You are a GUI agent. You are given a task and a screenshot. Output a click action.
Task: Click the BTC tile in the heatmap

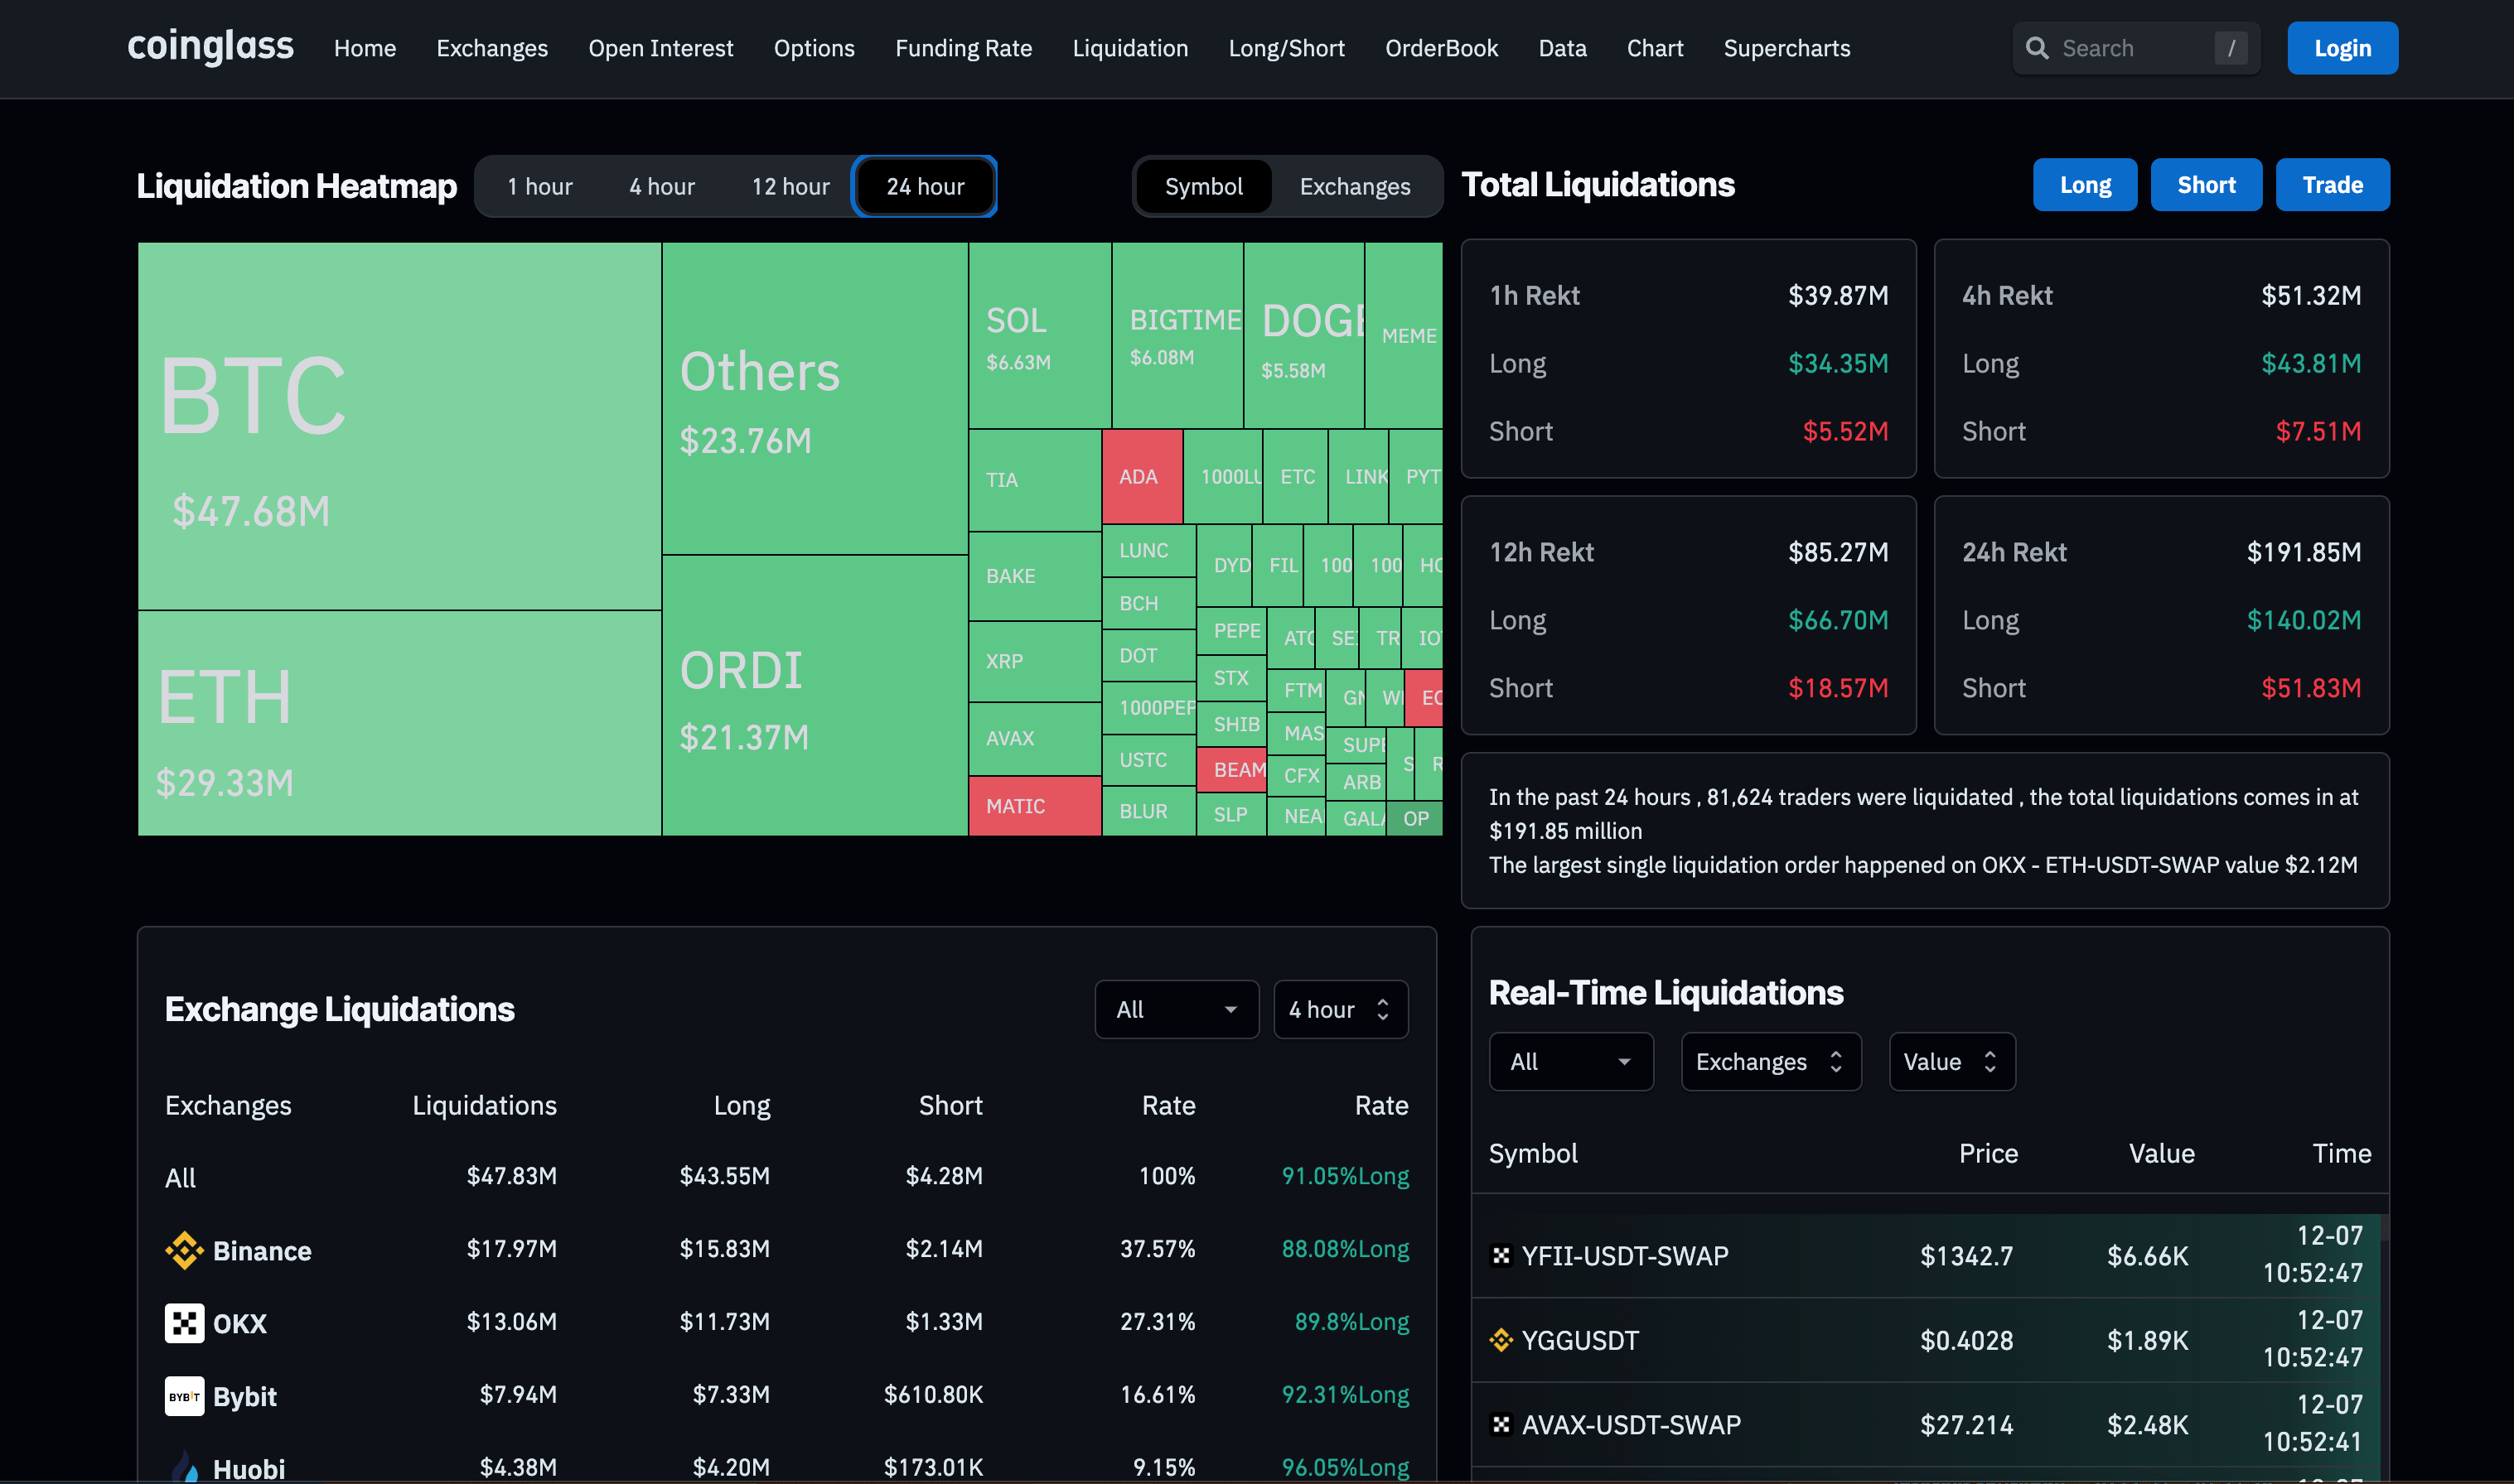(x=399, y=420)
